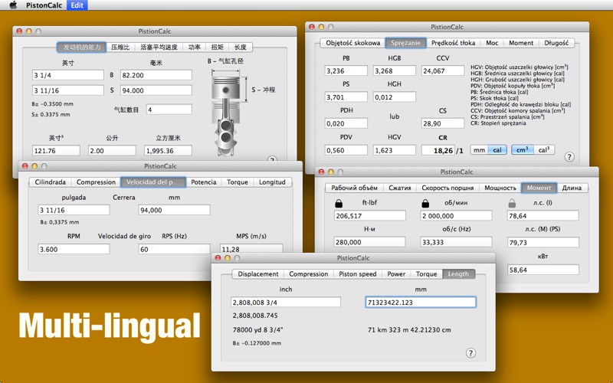
Task: Click the stroke mm field showing 94.000
Action: [156, 90]
